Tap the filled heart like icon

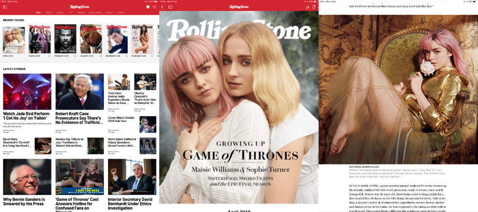[148, 7]
